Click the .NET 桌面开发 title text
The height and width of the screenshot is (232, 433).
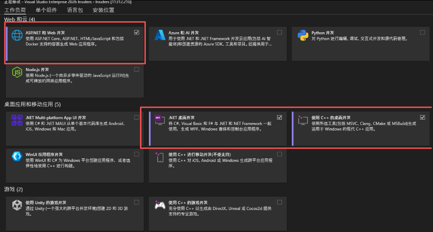(181, 117)
